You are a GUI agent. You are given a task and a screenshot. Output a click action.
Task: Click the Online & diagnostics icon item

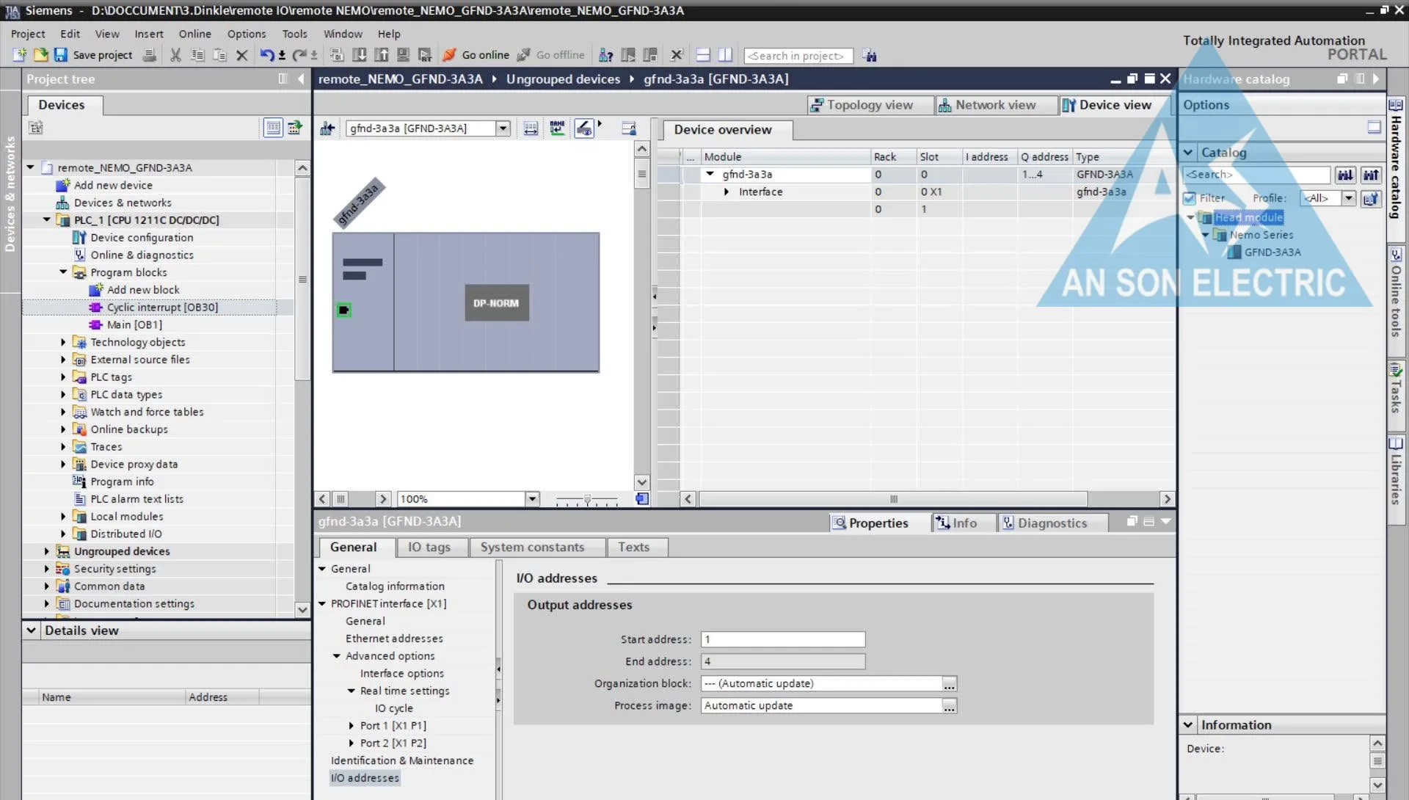click(80, 255)
